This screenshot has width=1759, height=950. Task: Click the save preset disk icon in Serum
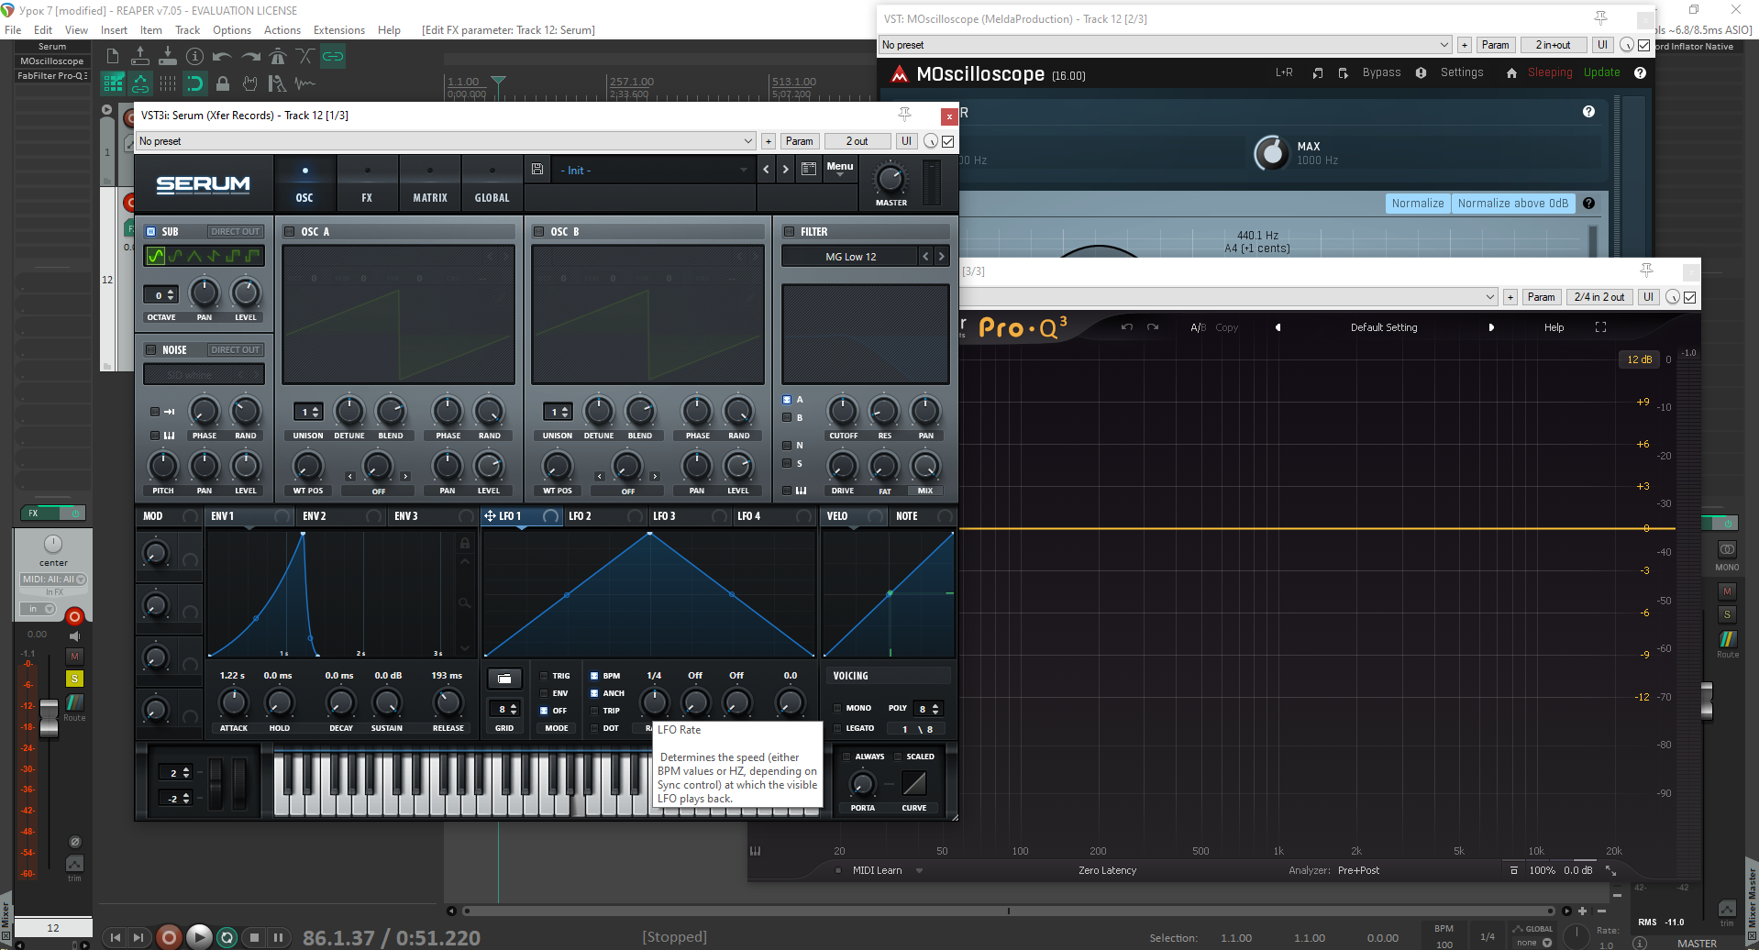tap(537, 170)
